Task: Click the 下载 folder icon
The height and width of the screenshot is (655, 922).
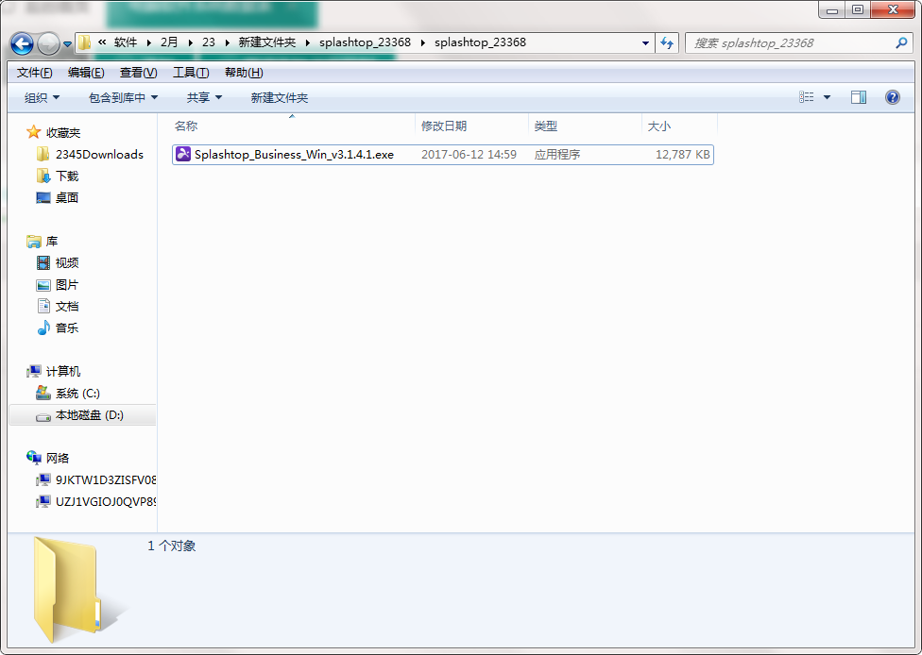Action: click(43, 176)
